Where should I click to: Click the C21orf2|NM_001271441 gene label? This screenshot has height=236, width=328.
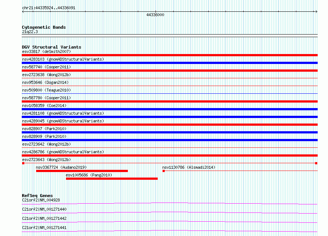44,228
